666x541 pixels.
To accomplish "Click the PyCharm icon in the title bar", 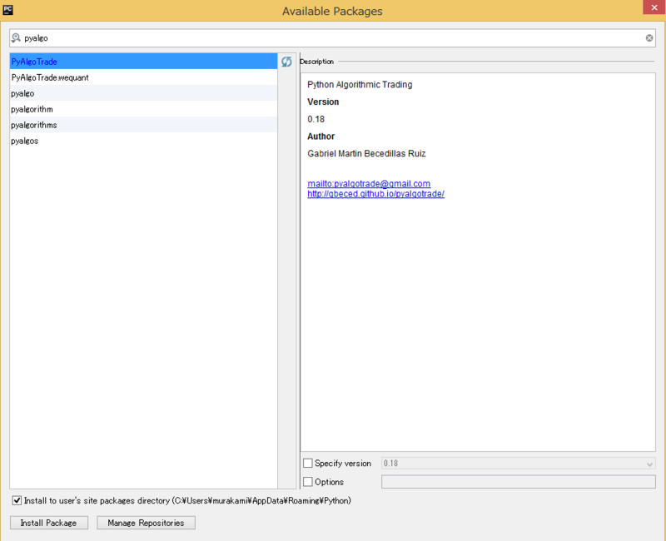I will (10, 11).
